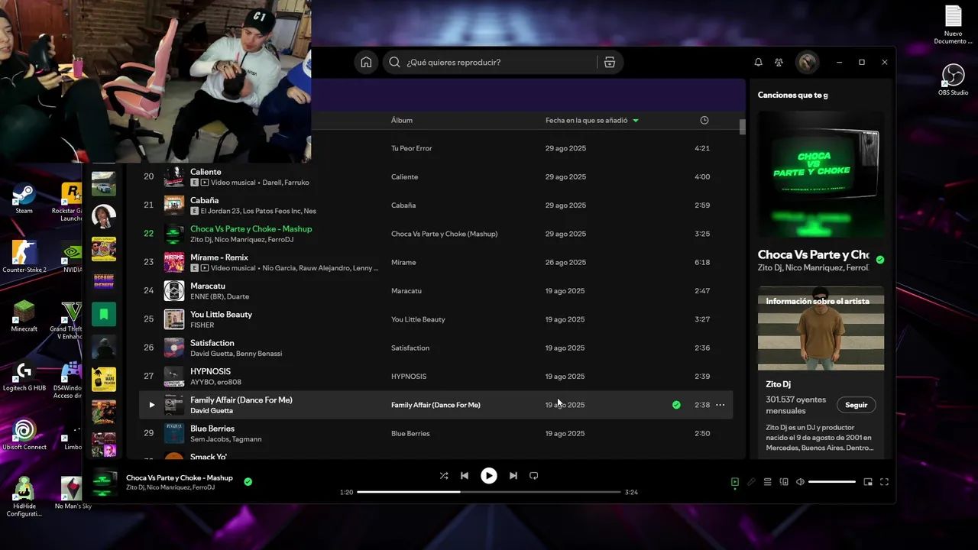Adjust the volume slider
Viewport: 978px width, 550px height.
tap(832, 482)
